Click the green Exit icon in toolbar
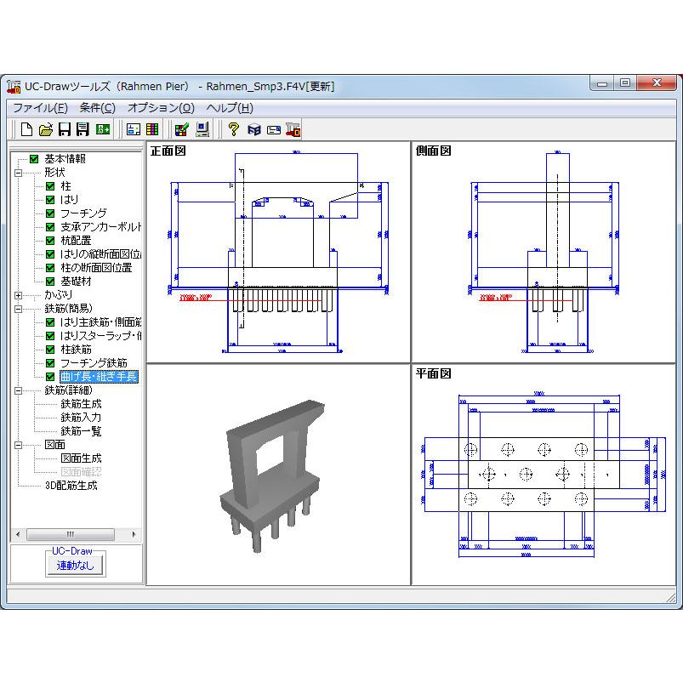Screen dimensions: 683x683 click(103, 129)
